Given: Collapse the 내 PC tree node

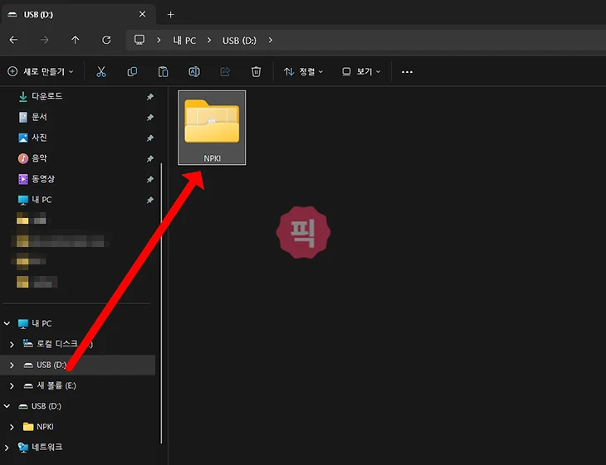Looking at the screenshot, I should [7, 323].
